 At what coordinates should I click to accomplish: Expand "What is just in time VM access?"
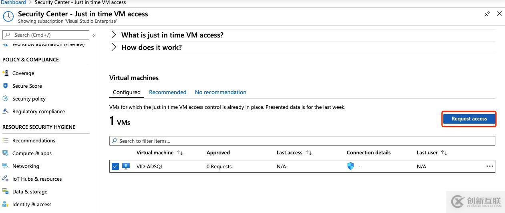point(114,35)
